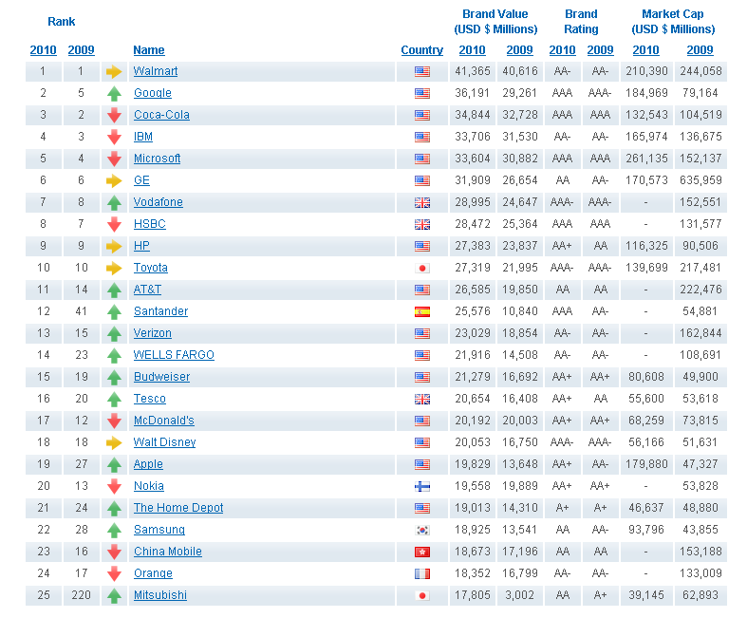Click the green up arrow beside Apple
The height and width of the screenshot is (618, 747).
[114, 464]
